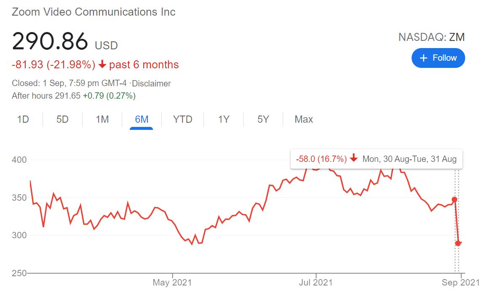
Task: Click the after hours 291.65 price
Action: point(68,96)
